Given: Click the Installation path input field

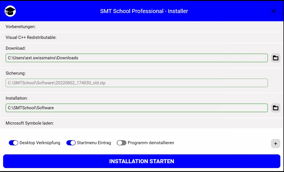Looking at the screenshot, I should tap(137, 108).
